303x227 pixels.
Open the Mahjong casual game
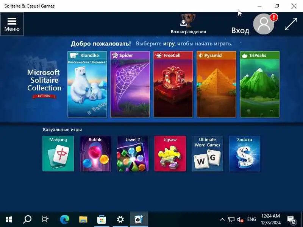click(58, 154)
